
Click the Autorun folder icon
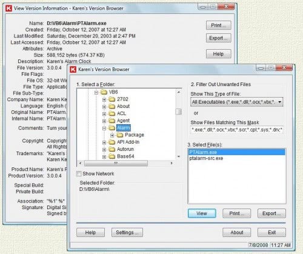click(112, 149)
